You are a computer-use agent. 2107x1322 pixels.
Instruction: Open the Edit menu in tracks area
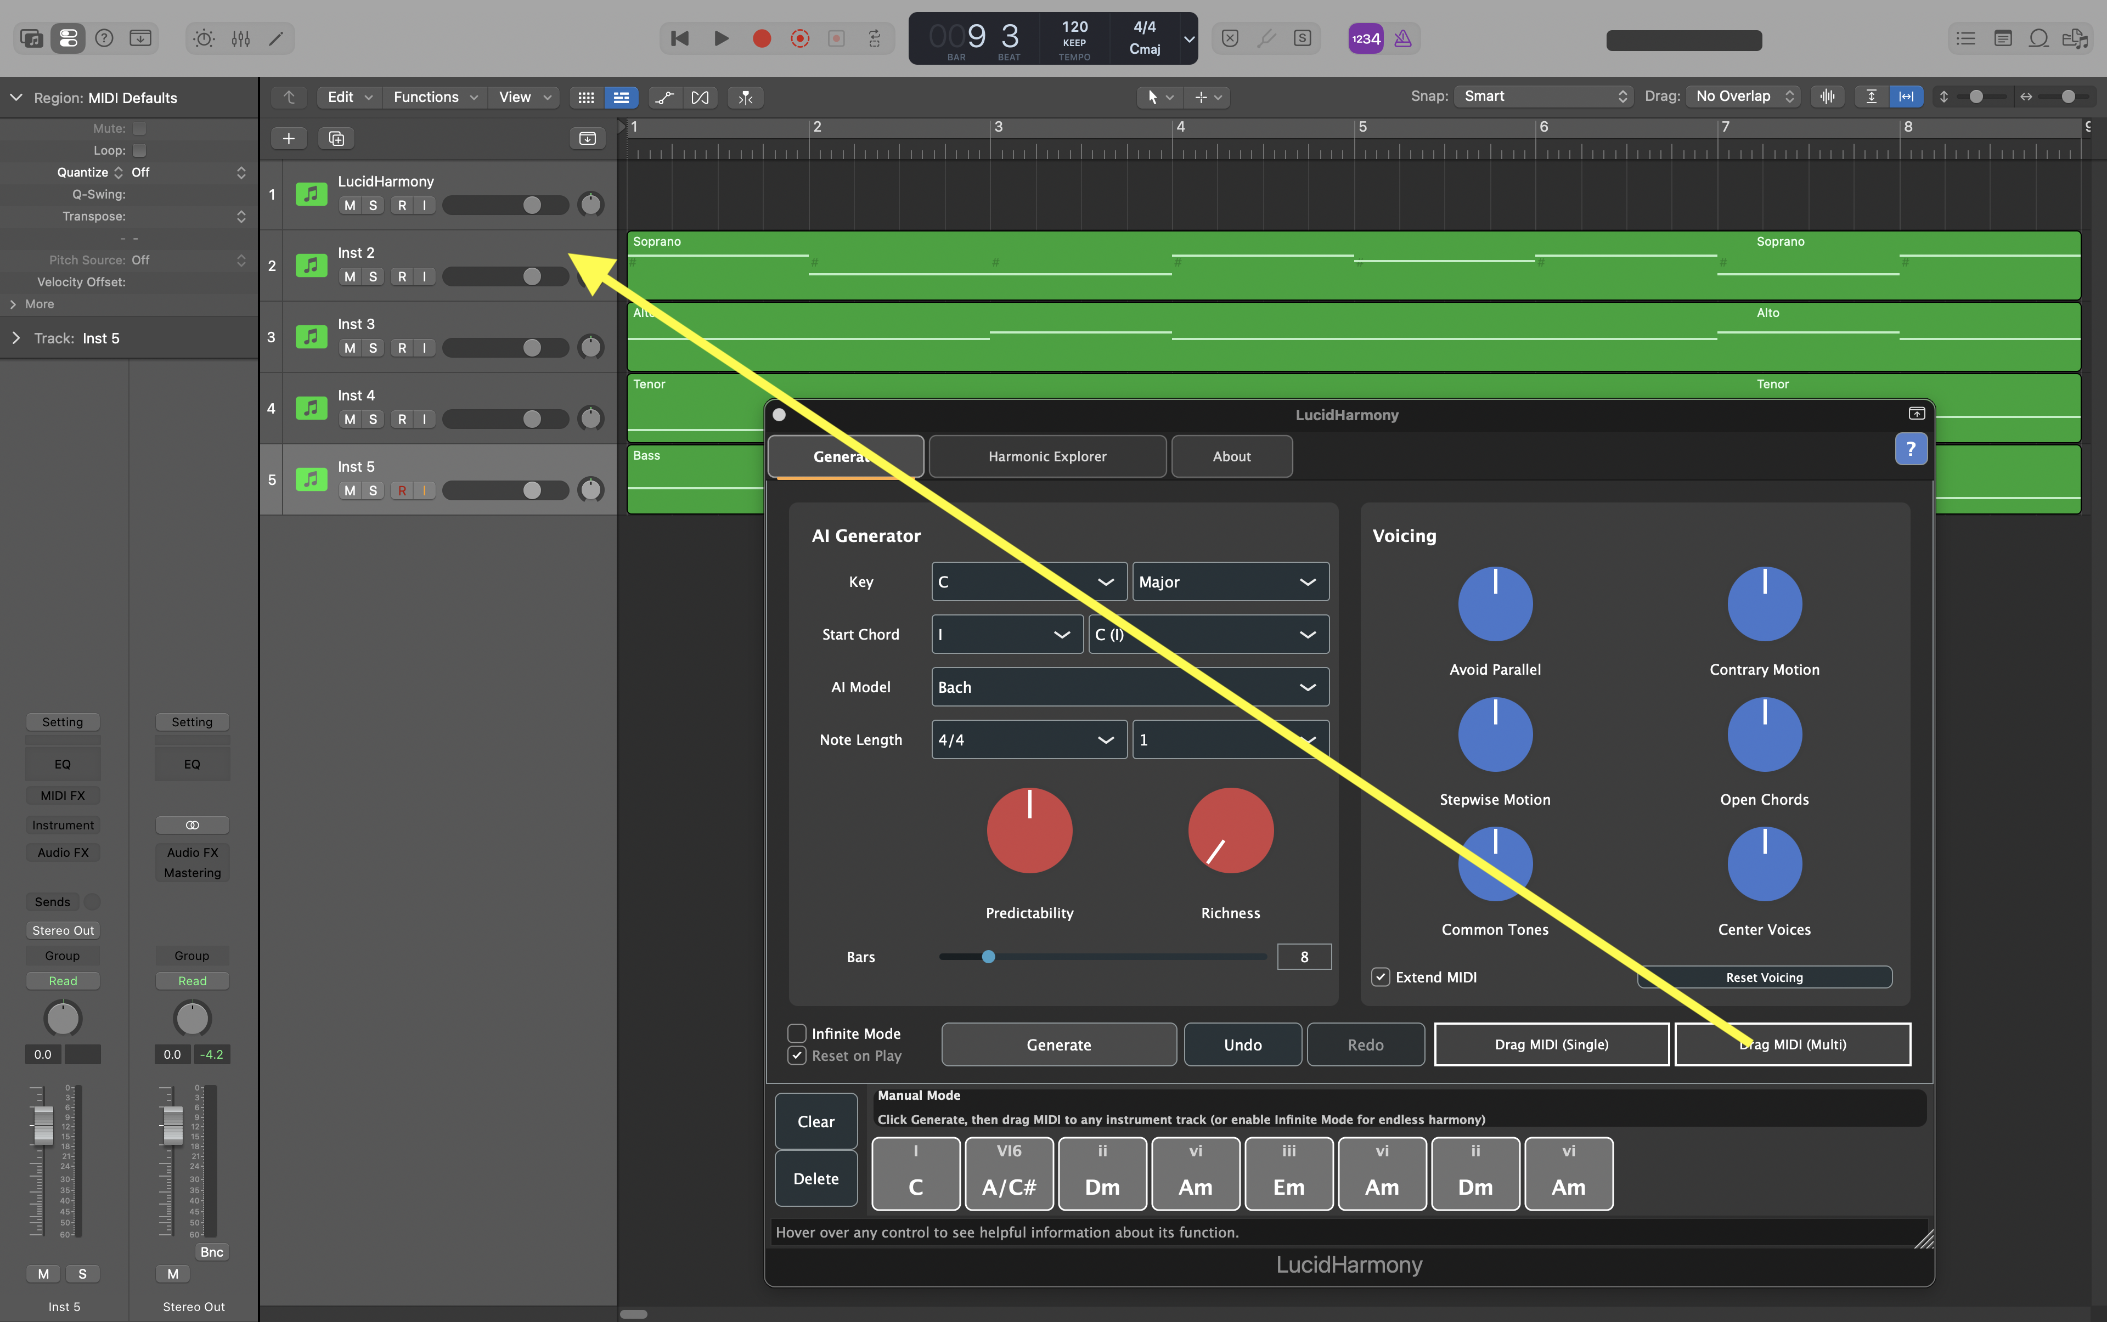(349, 97)
